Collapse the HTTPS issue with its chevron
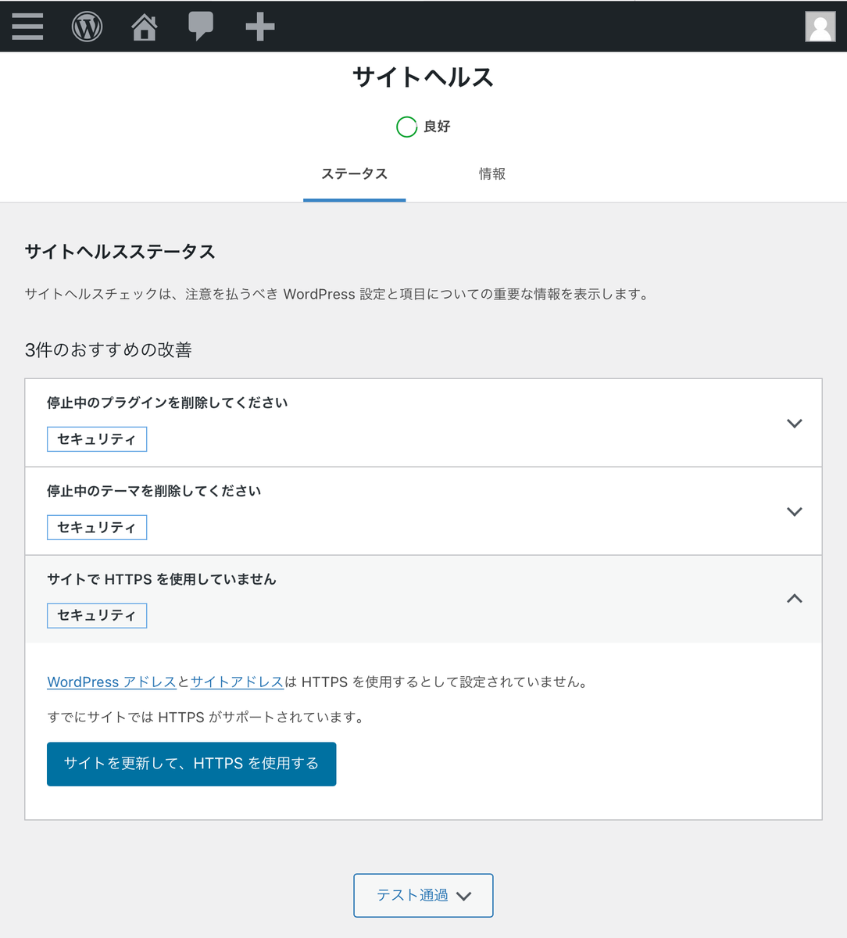 [x=794, y=599]
